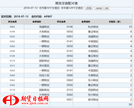Click 和合期货 buyer name cell
Viewport: 134px width, 108px height.
point(86,27)
